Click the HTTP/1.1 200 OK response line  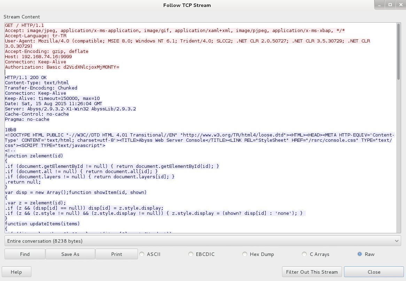(x=26, y=77)
